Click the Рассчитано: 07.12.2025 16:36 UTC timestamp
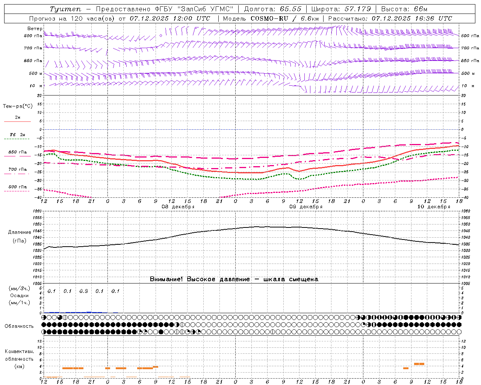 point(390,18)
